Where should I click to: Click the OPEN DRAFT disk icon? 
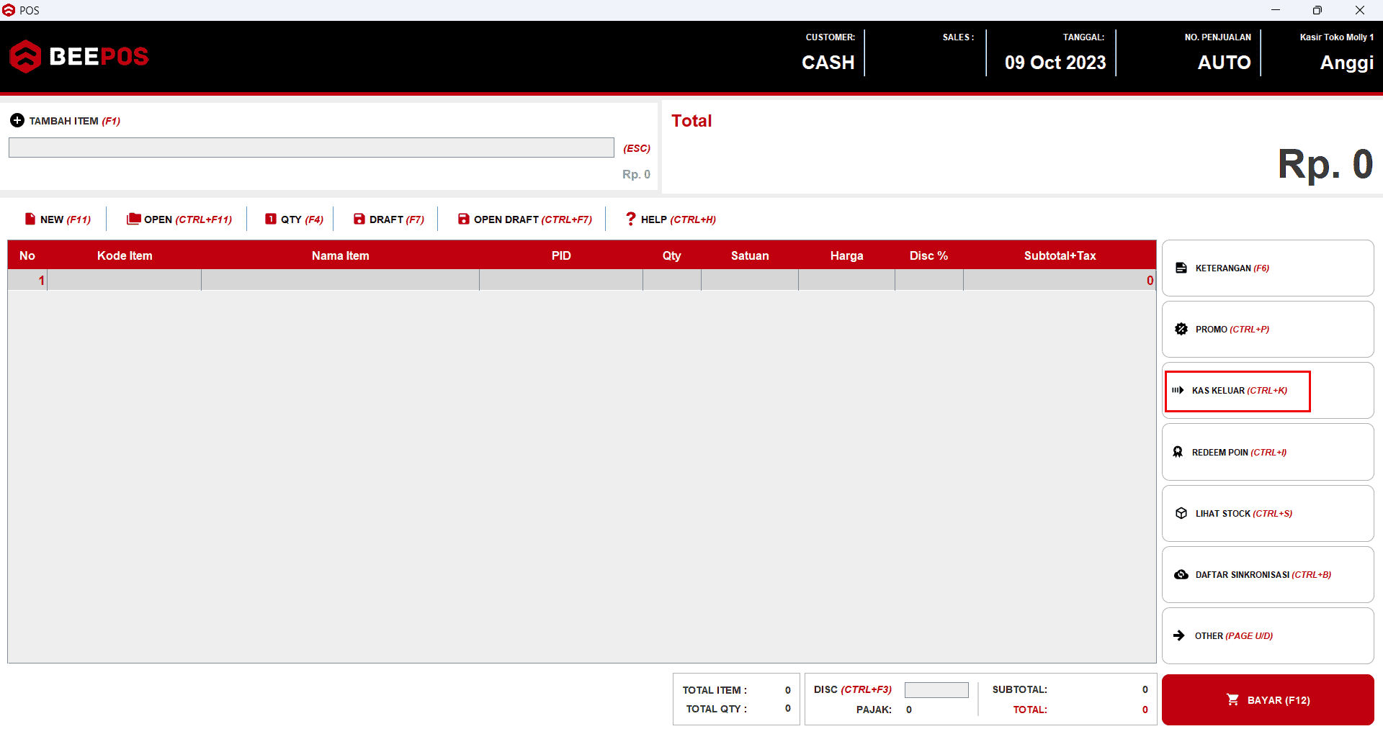pyautogui.click(x=463, y=219)
